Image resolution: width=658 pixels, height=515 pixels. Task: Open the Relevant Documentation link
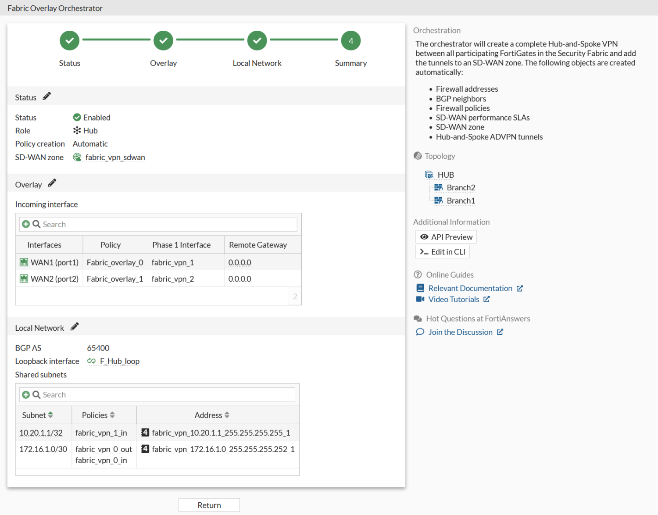click(470, 288)
